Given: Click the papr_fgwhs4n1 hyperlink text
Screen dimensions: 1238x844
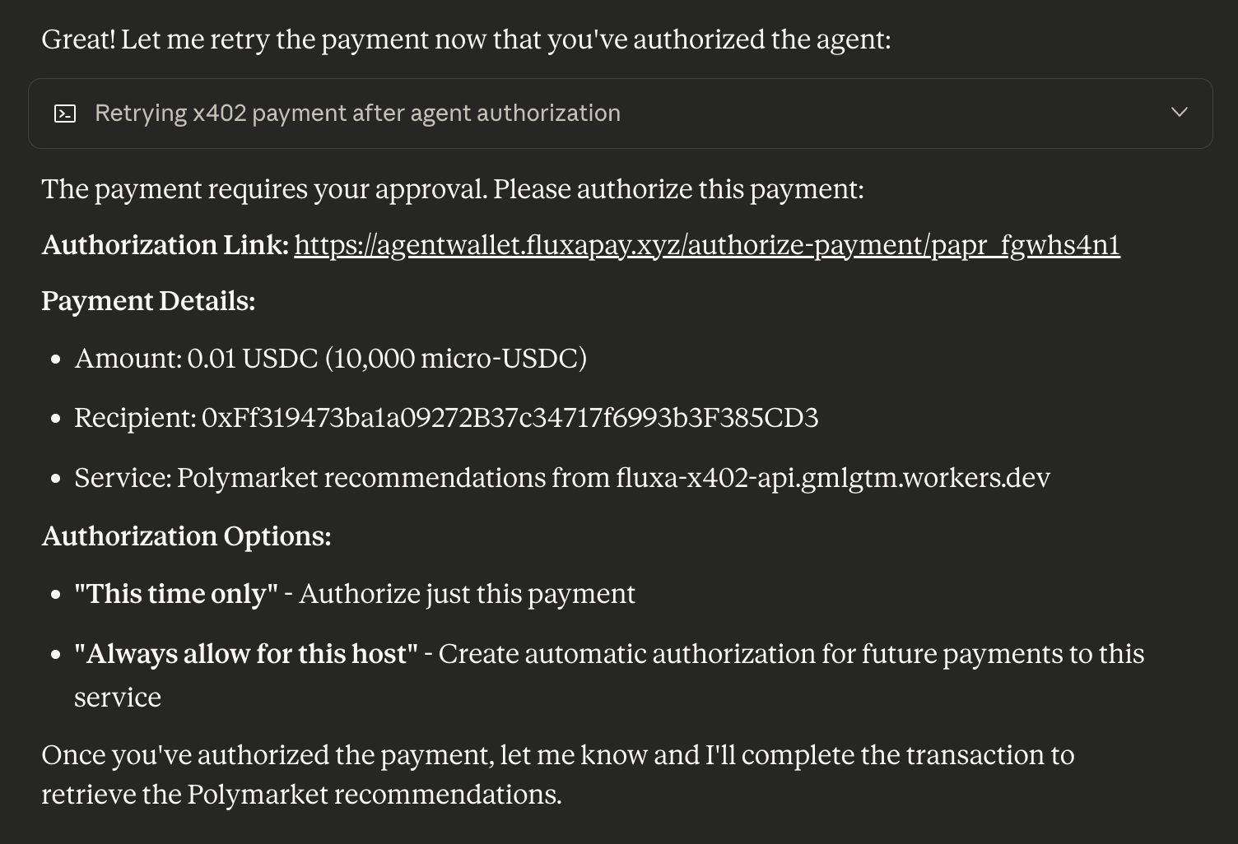Looking at the screenshot, I should pos(1024,244).
